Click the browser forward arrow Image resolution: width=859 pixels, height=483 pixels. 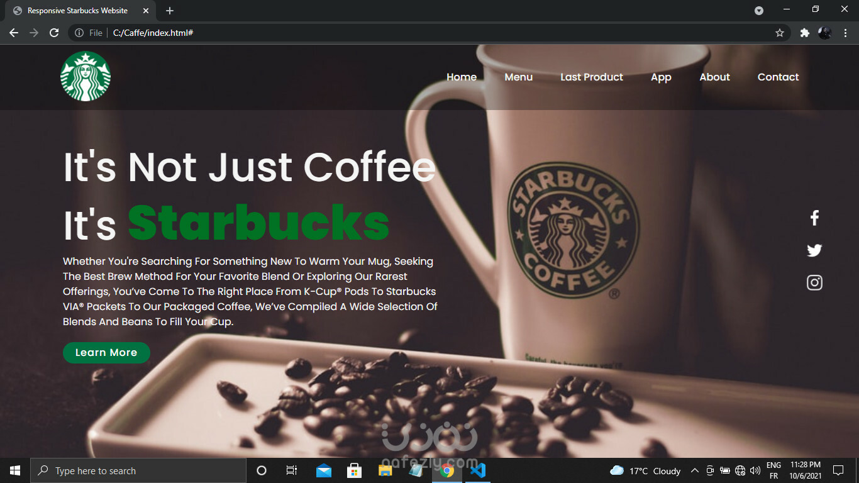coord(34,33)
